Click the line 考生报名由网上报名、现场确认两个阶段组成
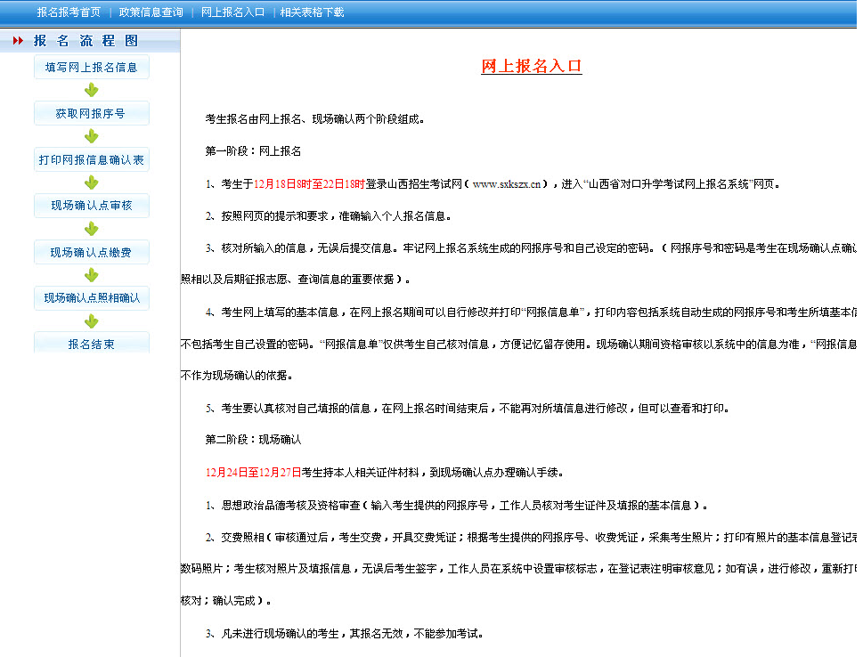This screenshot has width=863, height=657. coord(314,119)
